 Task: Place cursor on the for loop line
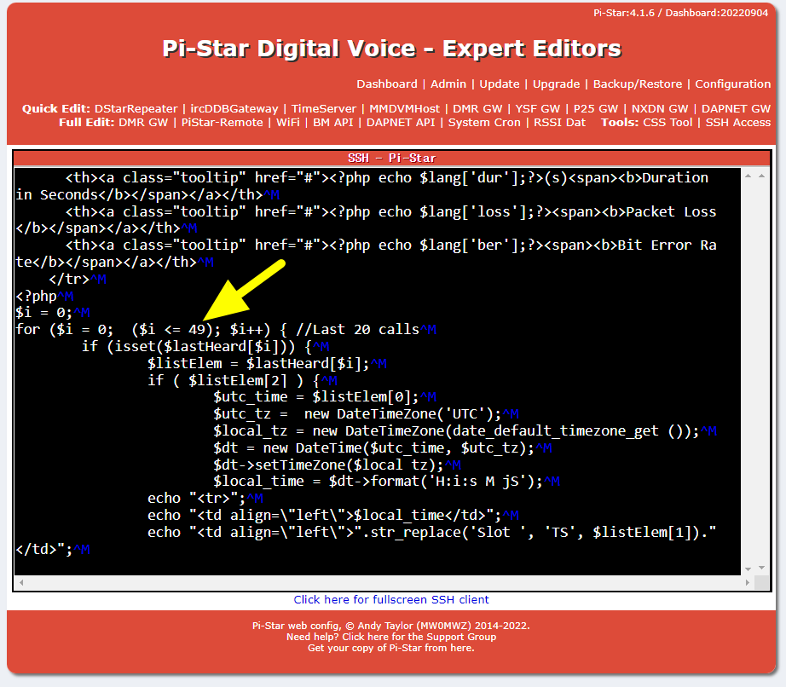pos(226,330)
